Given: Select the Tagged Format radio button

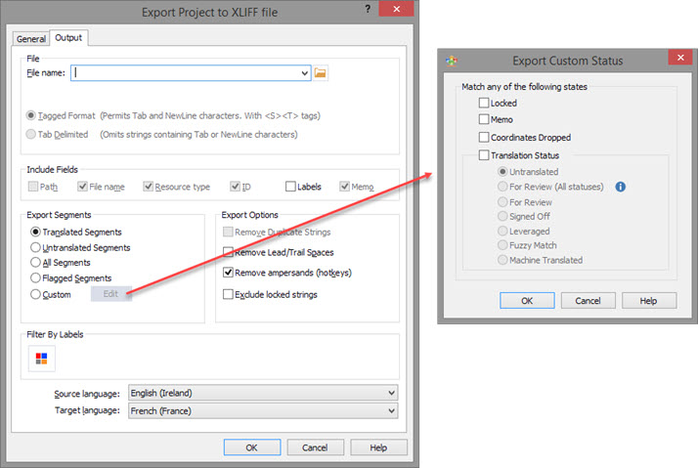Looking at the screenshot, I should pyautogui.click(x=30, y=115).
